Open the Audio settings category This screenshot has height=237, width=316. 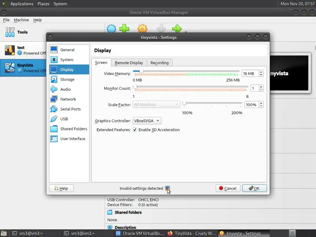(x=69, y=89)
